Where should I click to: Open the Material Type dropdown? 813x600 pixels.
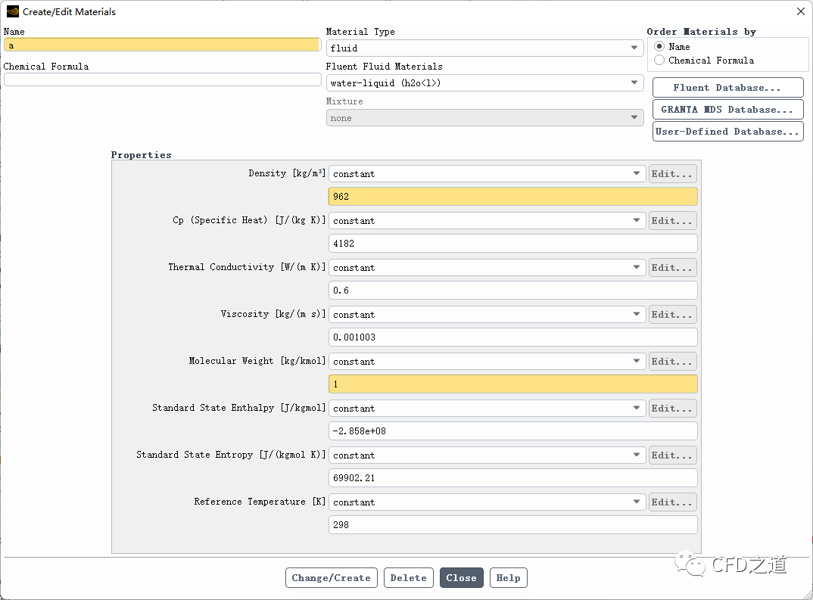484,48
